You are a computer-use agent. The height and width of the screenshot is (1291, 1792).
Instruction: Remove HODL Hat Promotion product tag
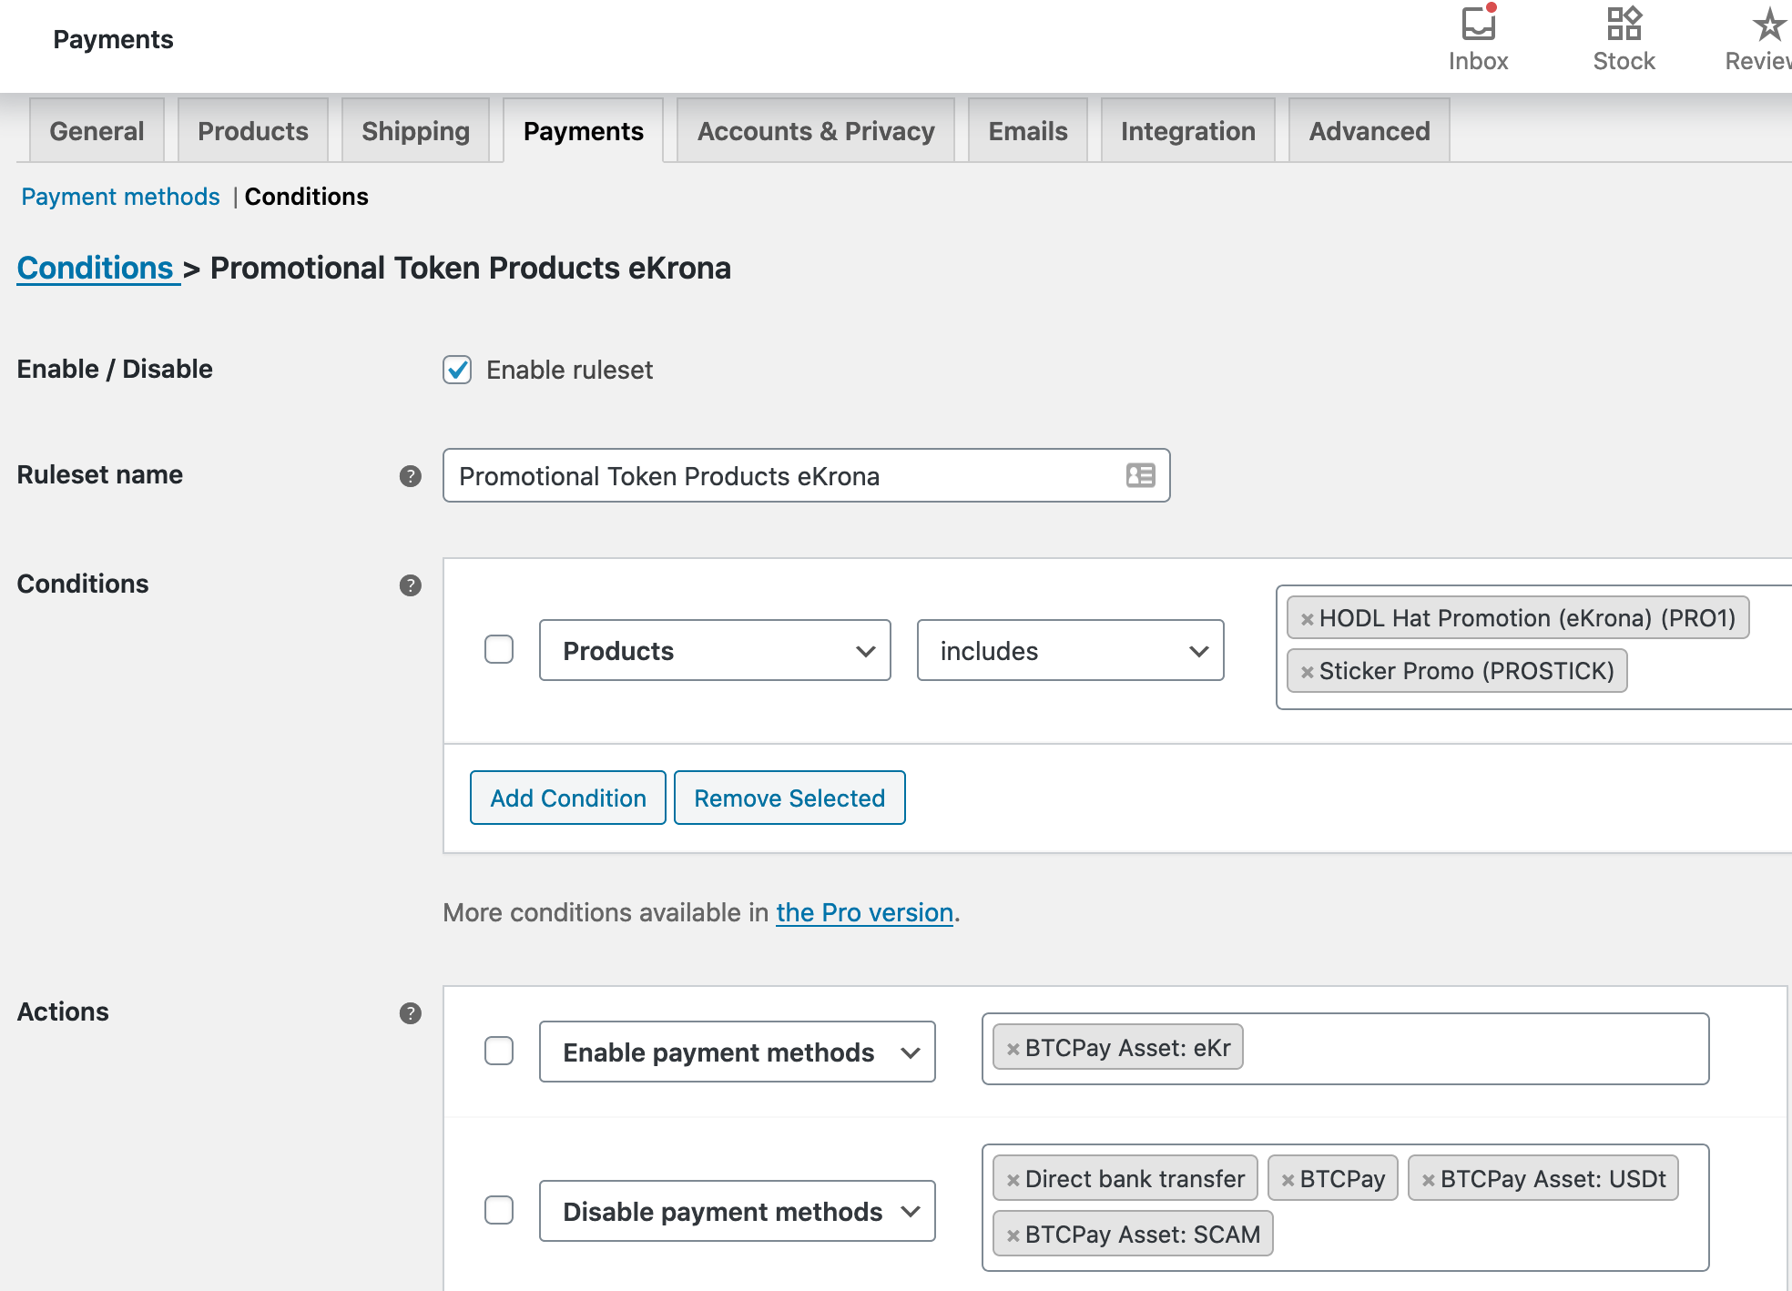pos(1307,619)
